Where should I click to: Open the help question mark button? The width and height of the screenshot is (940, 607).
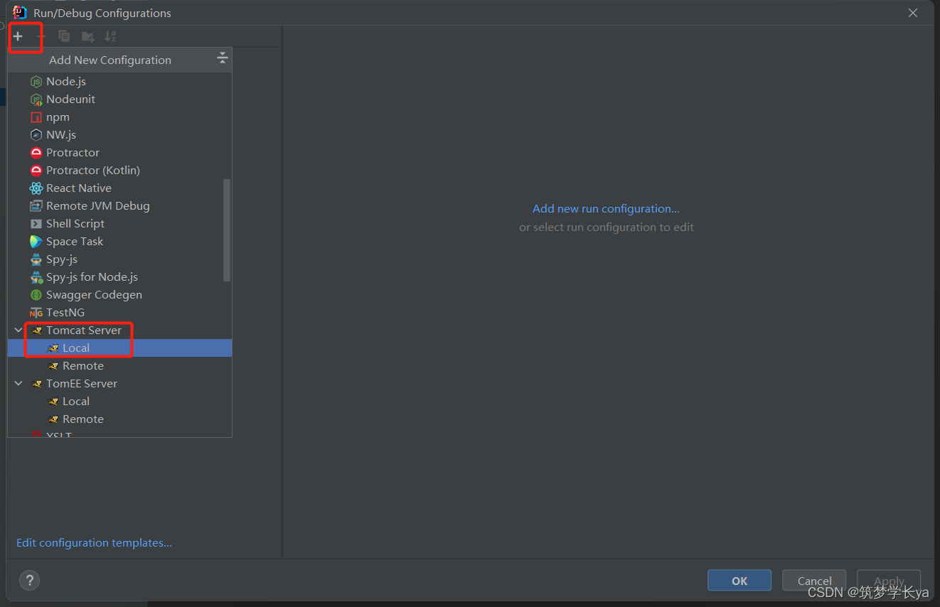(29, 580)
